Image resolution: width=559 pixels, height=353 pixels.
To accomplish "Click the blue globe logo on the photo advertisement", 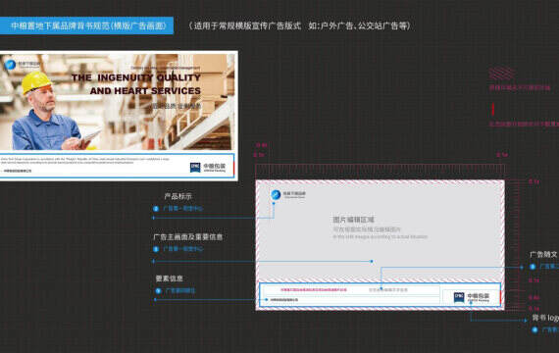I will [10, 65].
